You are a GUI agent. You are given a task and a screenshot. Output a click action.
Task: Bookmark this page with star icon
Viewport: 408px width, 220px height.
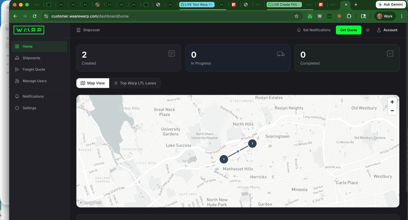point(296,16)
